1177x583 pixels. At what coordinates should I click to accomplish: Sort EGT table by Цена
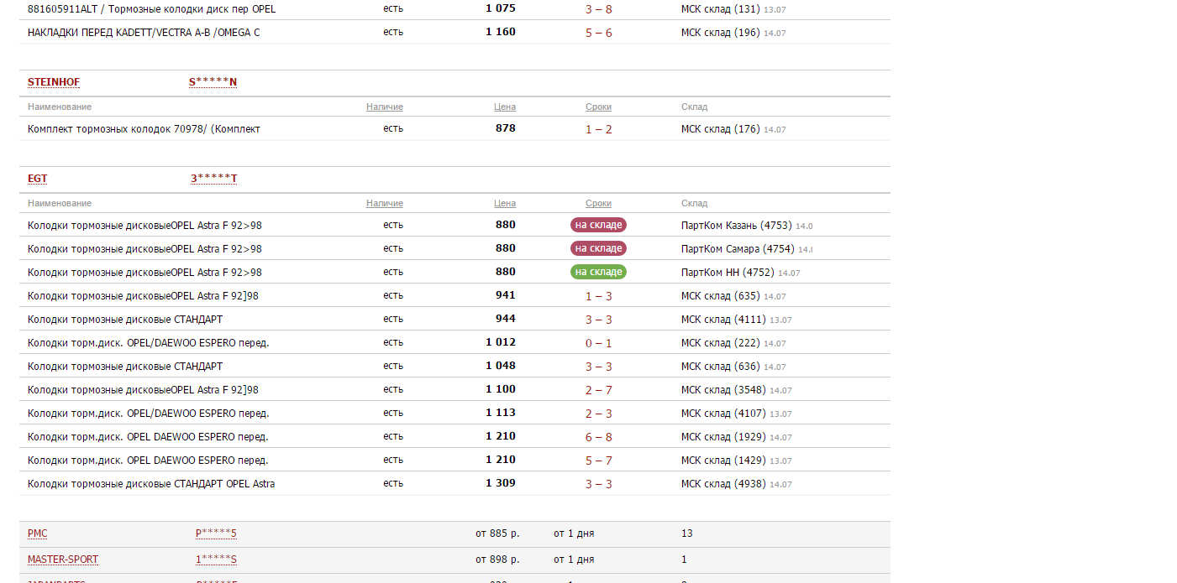(x=505, y=203)
